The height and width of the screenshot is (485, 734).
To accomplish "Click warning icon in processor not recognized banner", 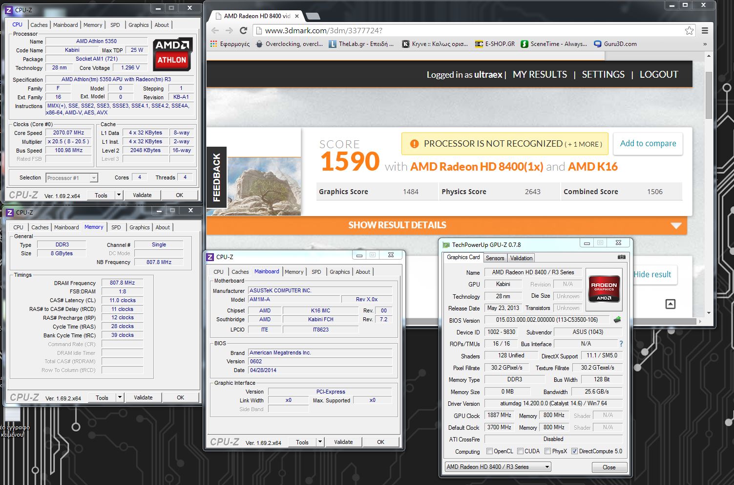I will coord(414,144).
